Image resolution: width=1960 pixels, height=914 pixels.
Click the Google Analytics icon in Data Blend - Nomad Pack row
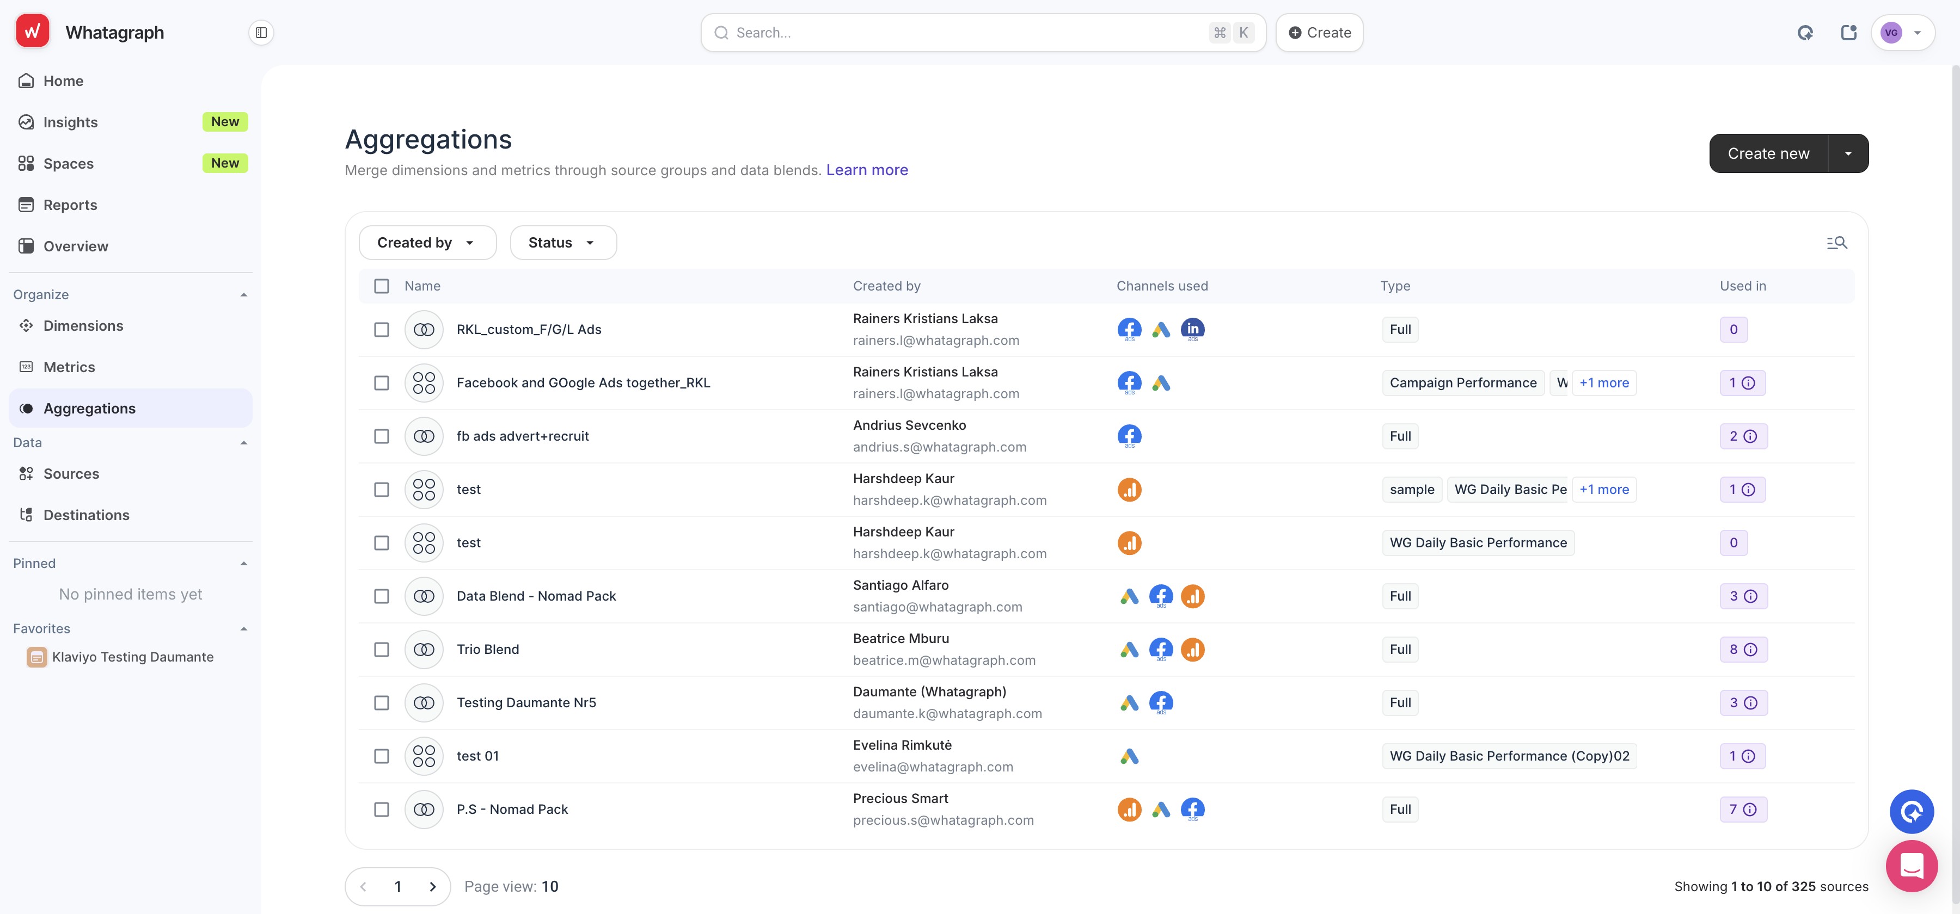1192,596
